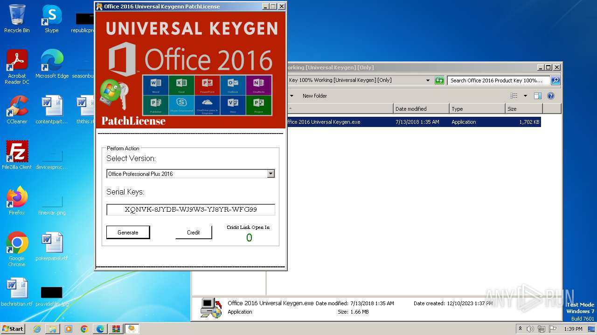
Task: Launch the FileZilla Client shortcut
Action: [17, 155]
